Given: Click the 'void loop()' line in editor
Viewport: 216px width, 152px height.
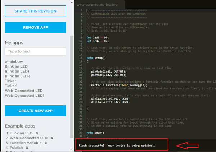Looking at the screenshot, I should (95, 133).
